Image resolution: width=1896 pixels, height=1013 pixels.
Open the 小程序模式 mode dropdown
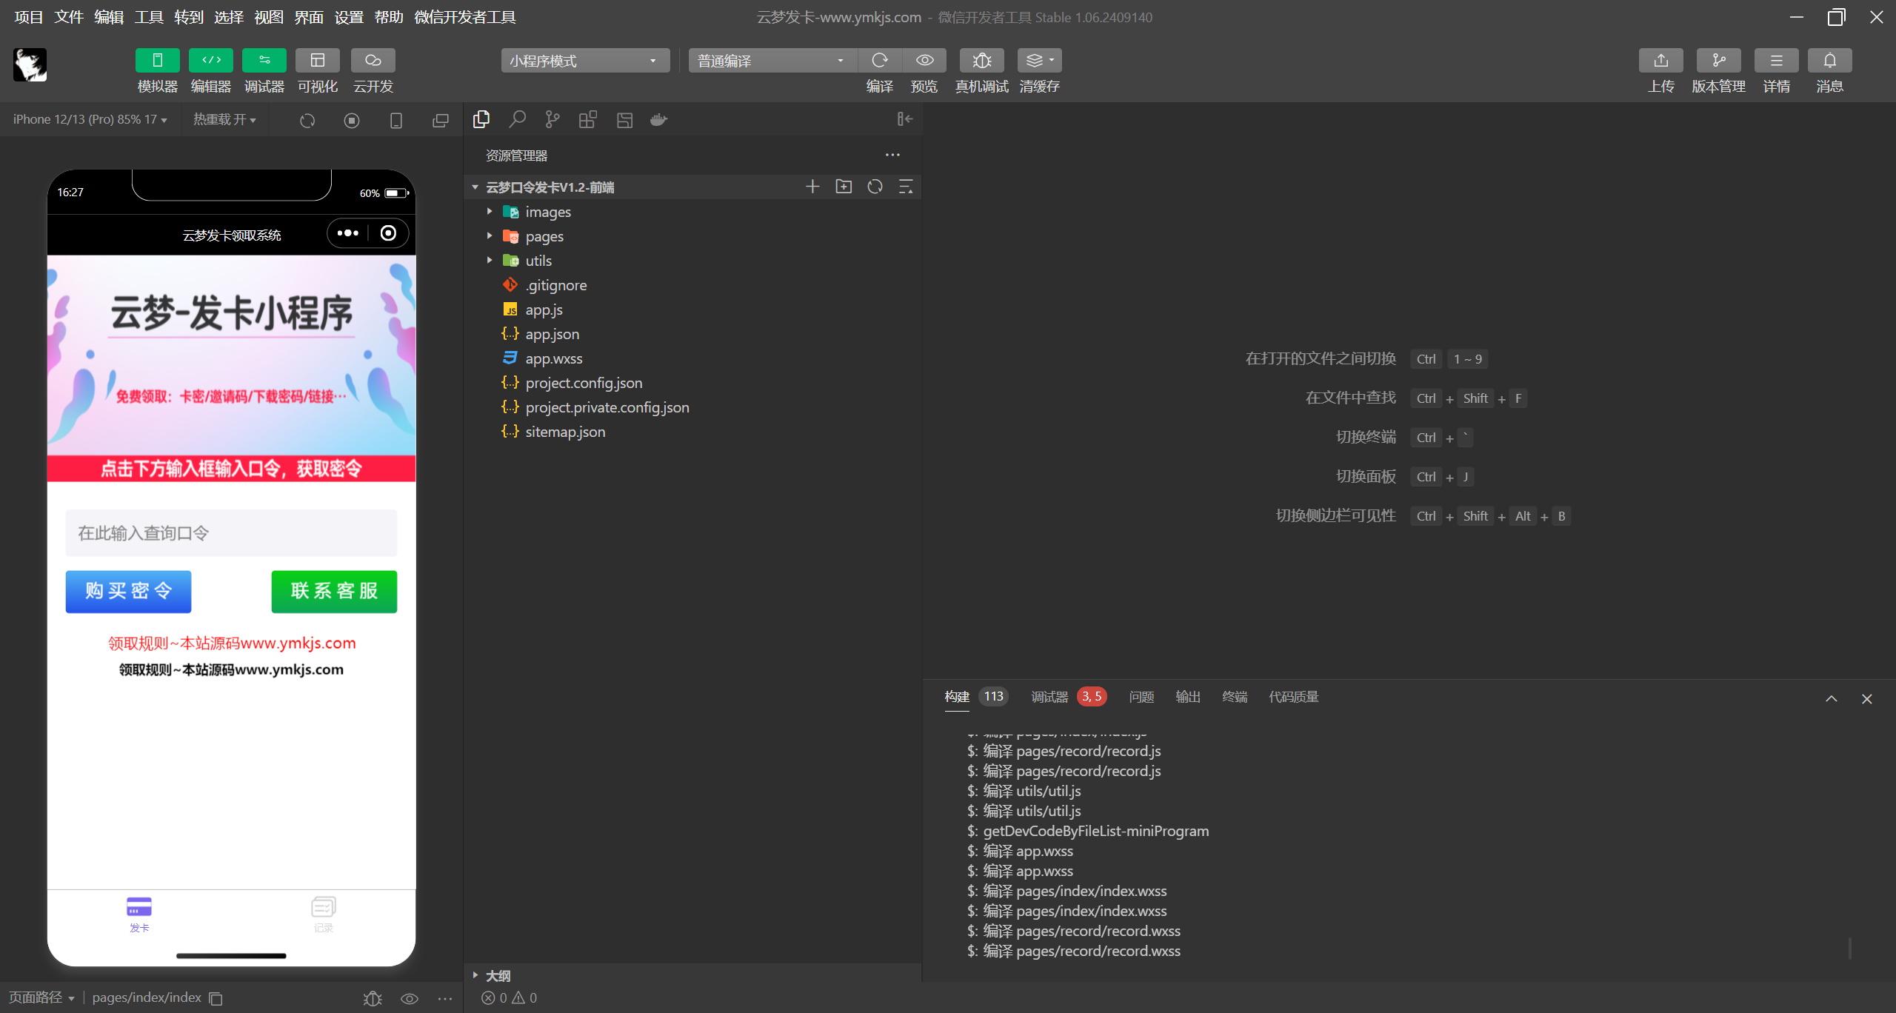pos(585,60)
